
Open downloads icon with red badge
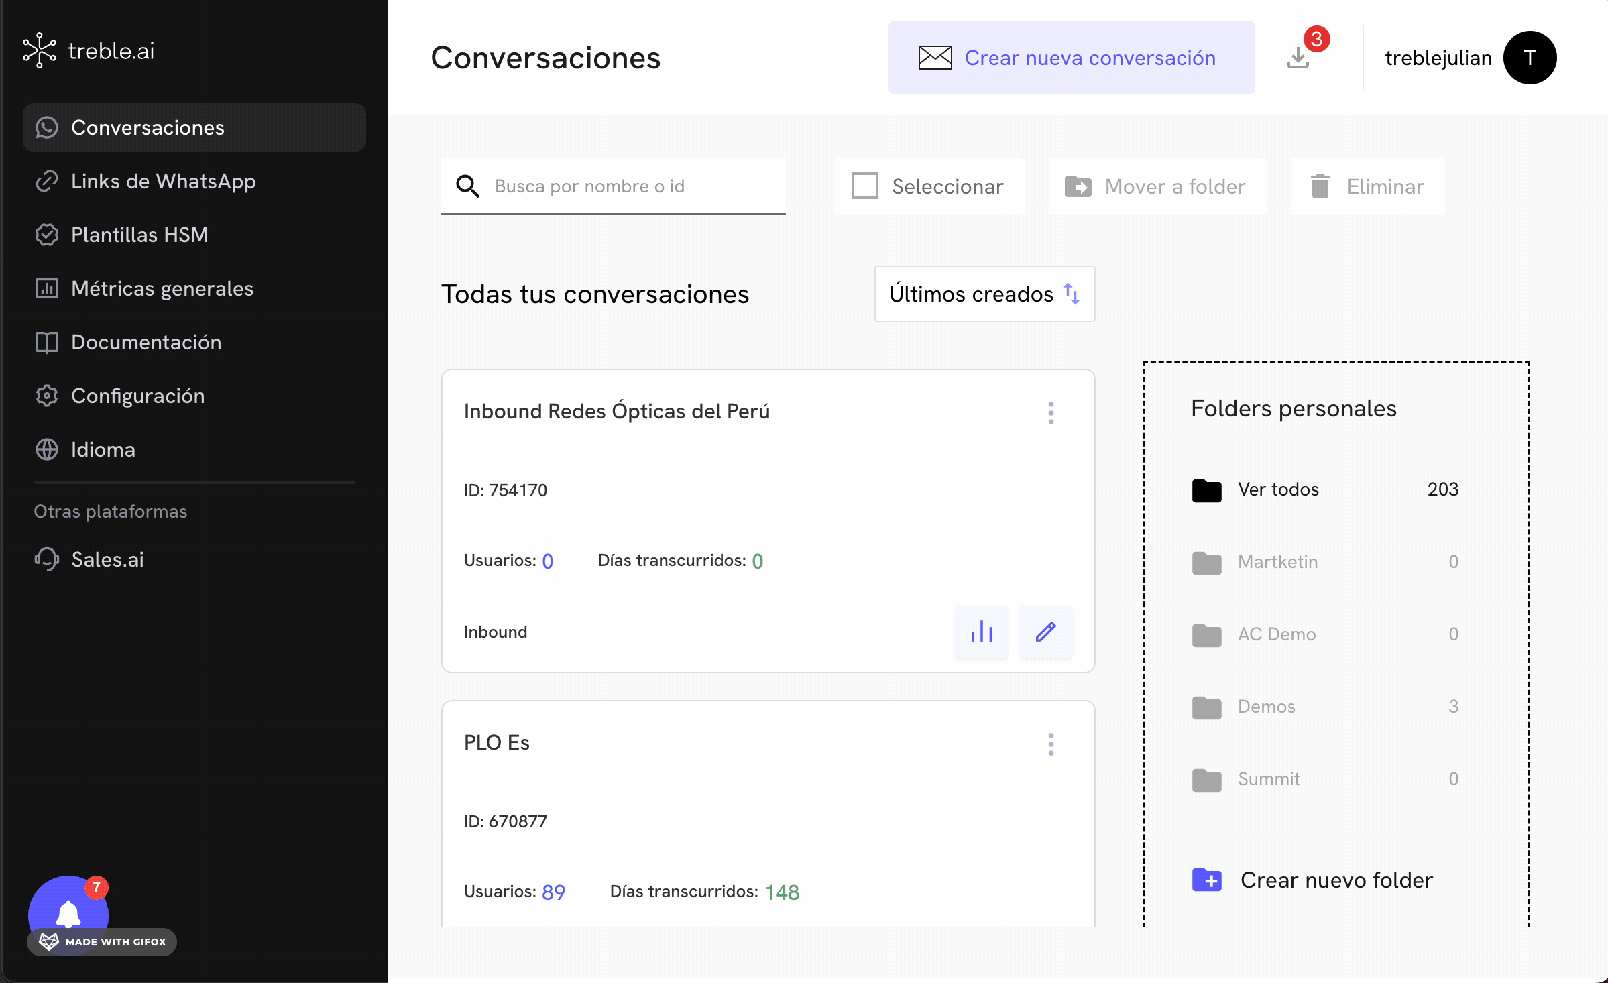(x=1299, y=58)
